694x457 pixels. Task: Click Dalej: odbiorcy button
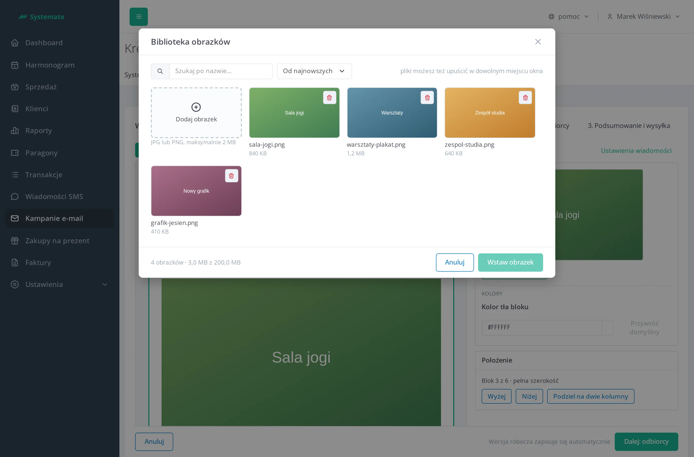[x=646, y=442]
